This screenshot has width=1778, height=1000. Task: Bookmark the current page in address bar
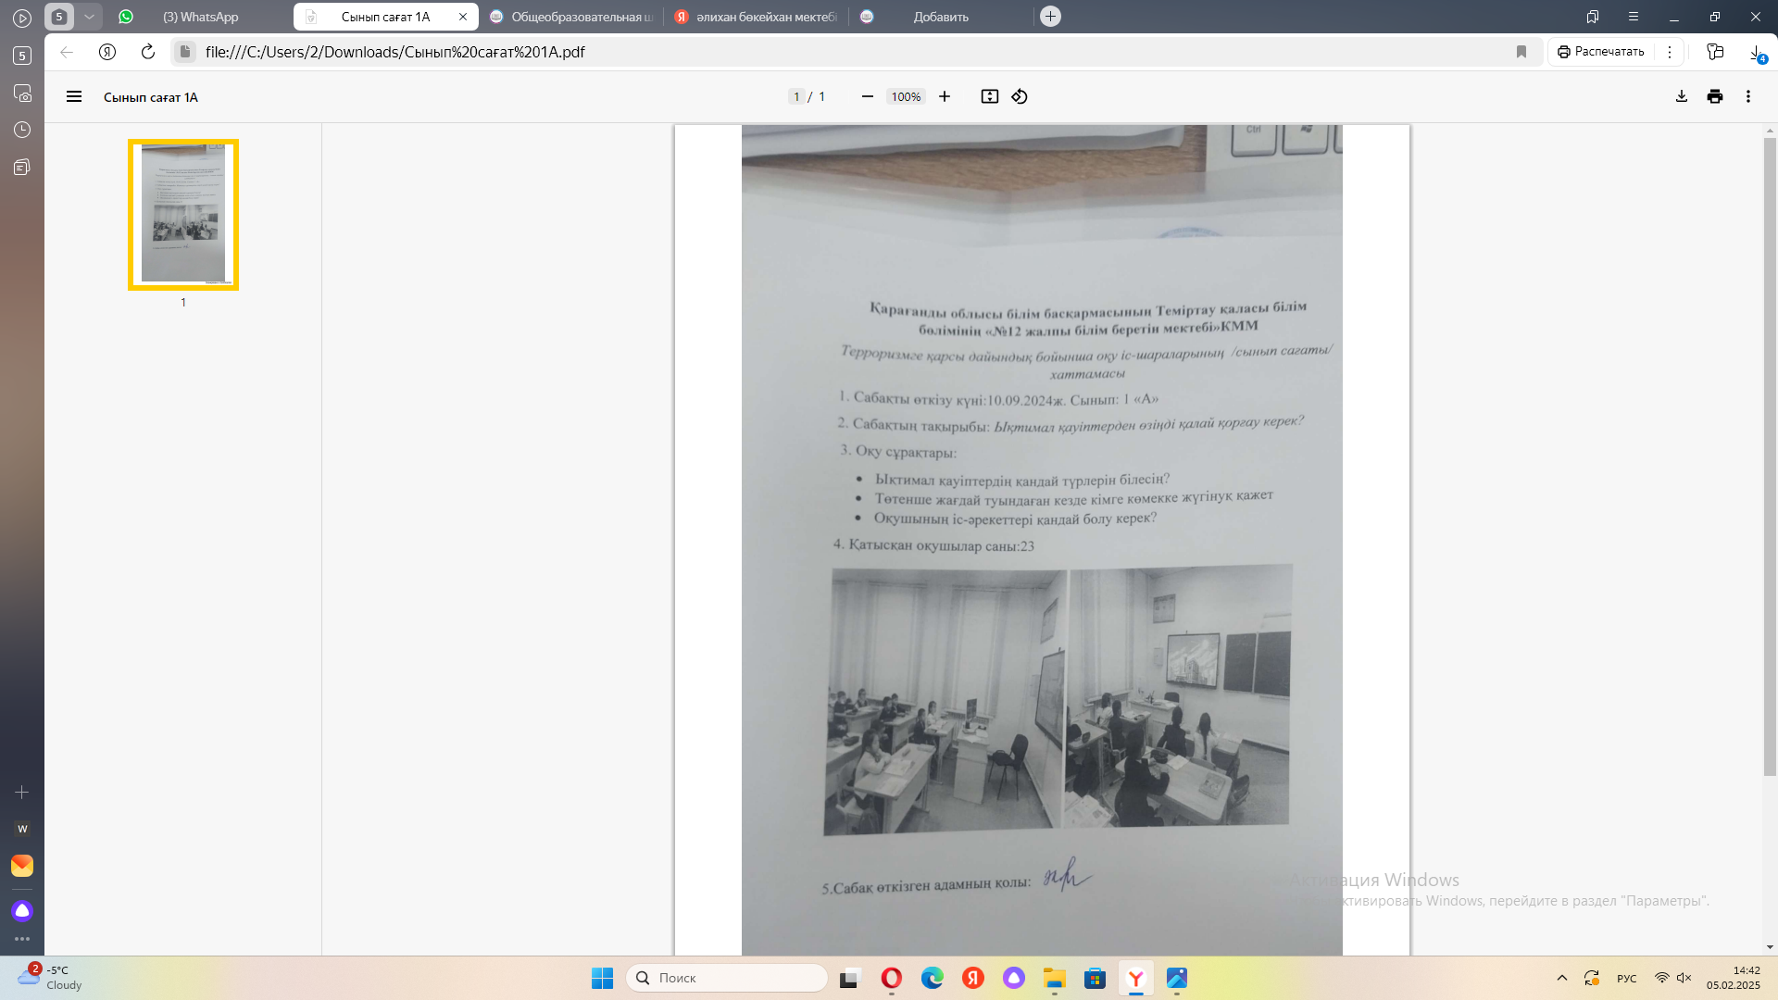[x=1521, y=52]
